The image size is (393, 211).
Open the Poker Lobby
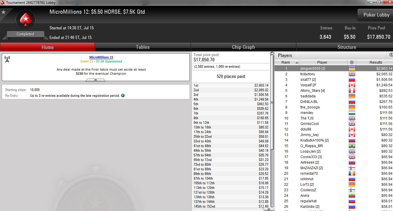coord(376,15)
